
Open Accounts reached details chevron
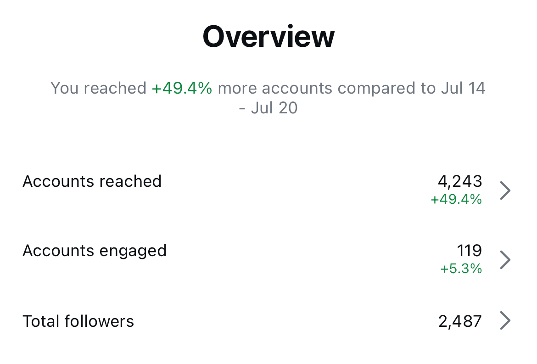pyautogui.click(x=504, y=190)
